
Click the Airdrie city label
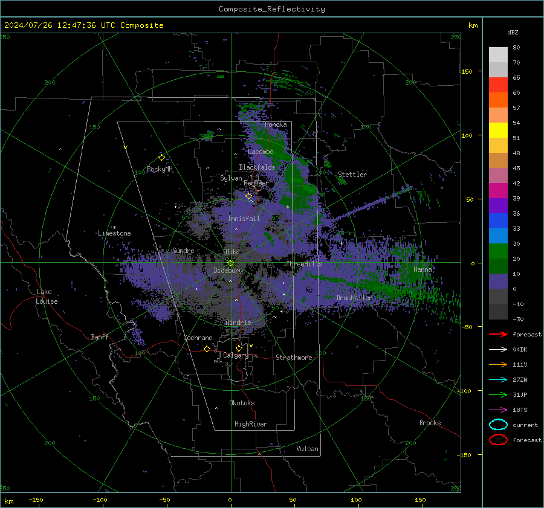(x=238, y=323)
